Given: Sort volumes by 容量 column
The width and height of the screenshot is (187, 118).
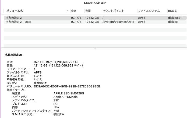Looking at the screenshot, I should pos(88,11).
